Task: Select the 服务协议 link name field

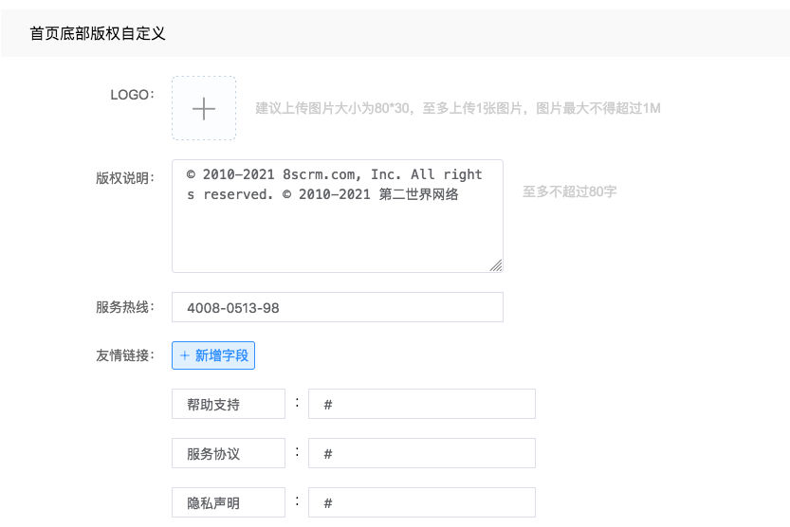Action: tap(229, 453)
